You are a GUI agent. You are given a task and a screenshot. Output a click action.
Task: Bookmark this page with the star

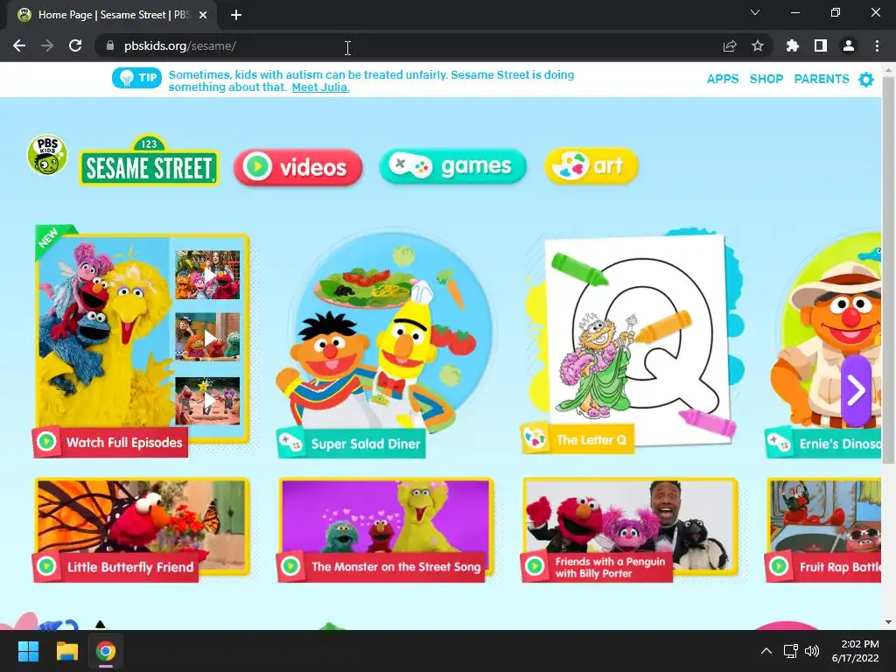point(758,45)
